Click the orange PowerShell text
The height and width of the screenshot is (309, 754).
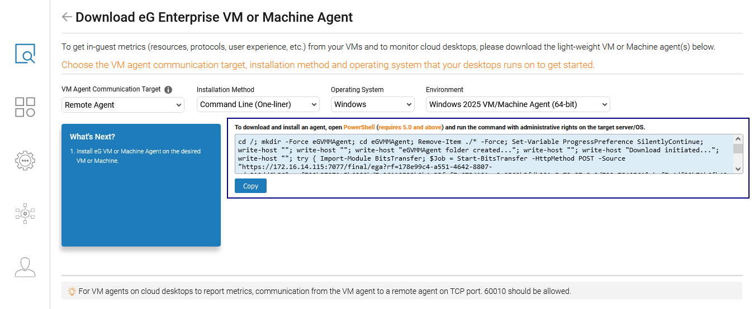click(x=359, y=127)
